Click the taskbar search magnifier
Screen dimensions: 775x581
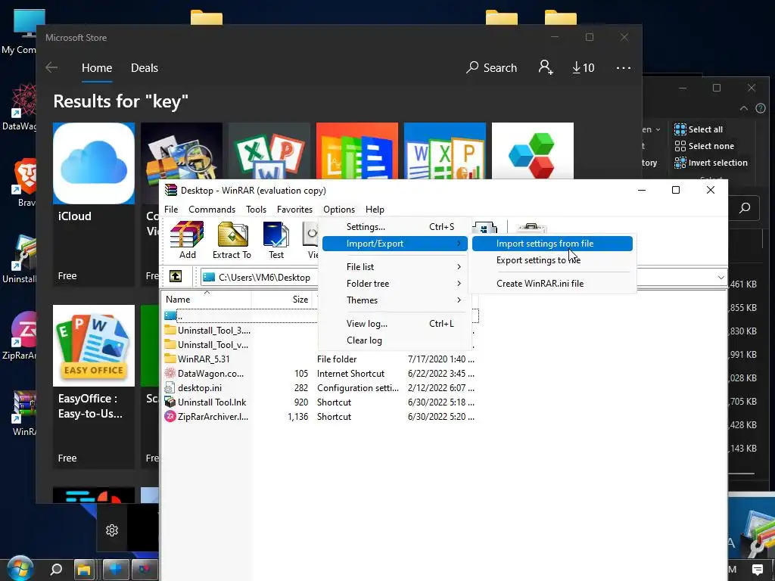tap(56, 570)
